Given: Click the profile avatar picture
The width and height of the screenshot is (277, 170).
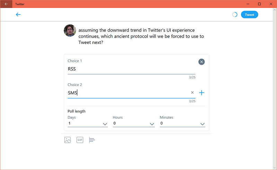Looking at the screenshot, I should tap(70, 30).
